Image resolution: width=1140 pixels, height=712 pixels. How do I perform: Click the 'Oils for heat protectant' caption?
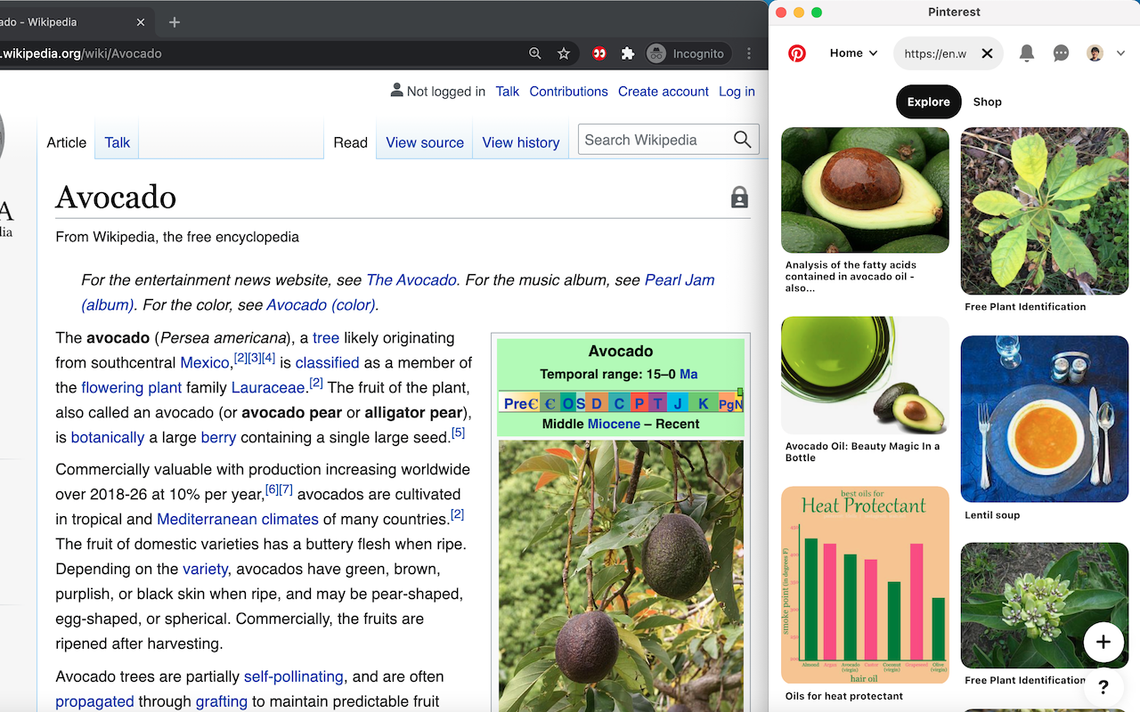click(x=844, y=696)
